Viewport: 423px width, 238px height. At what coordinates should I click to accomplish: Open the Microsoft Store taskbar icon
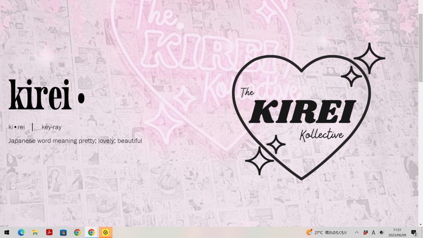pos(63,232)
